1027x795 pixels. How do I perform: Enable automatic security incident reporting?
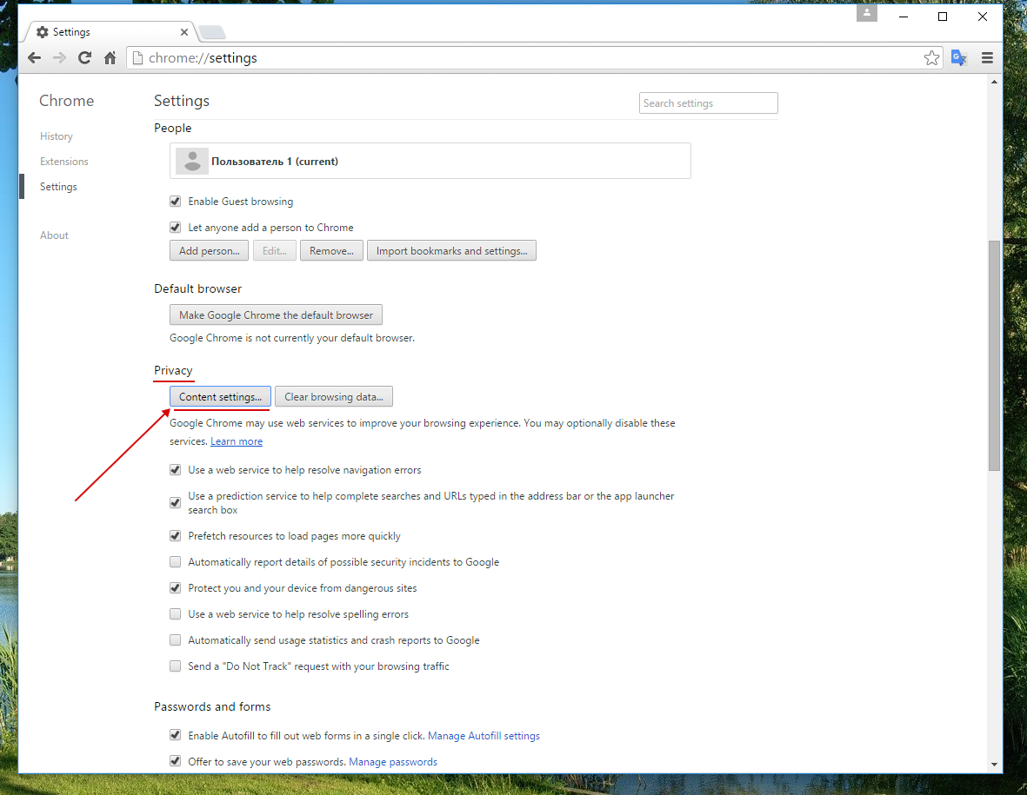click(175, 562)
